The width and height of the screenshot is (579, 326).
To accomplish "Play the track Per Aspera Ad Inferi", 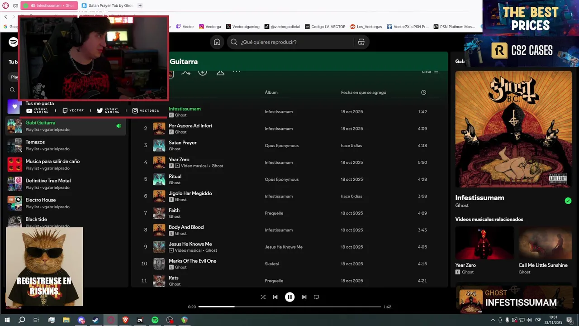I will [x=190, y=125].
